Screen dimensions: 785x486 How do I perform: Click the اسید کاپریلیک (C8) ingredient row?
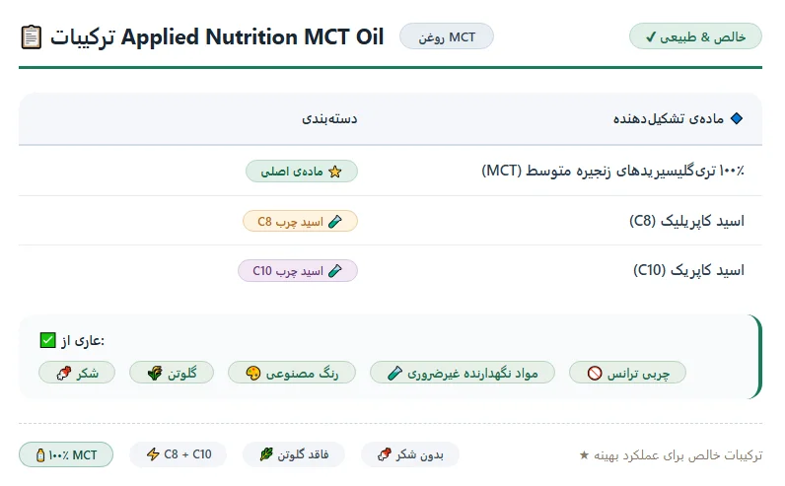click(x=391, y=221)
